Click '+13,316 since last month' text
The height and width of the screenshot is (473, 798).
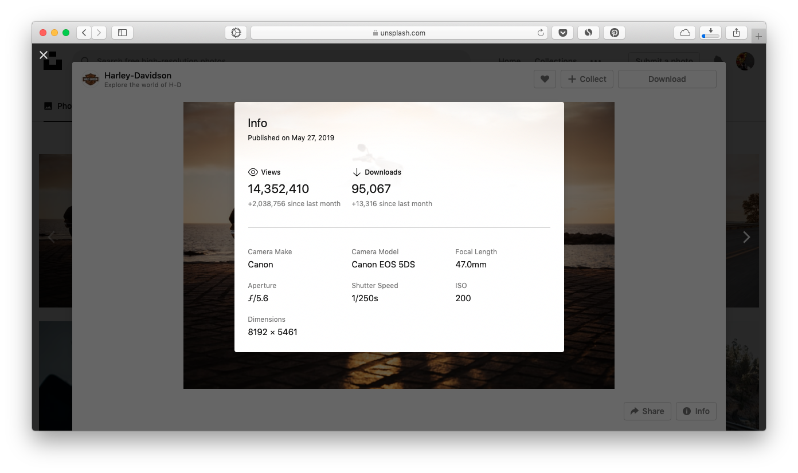coord(392,204)
